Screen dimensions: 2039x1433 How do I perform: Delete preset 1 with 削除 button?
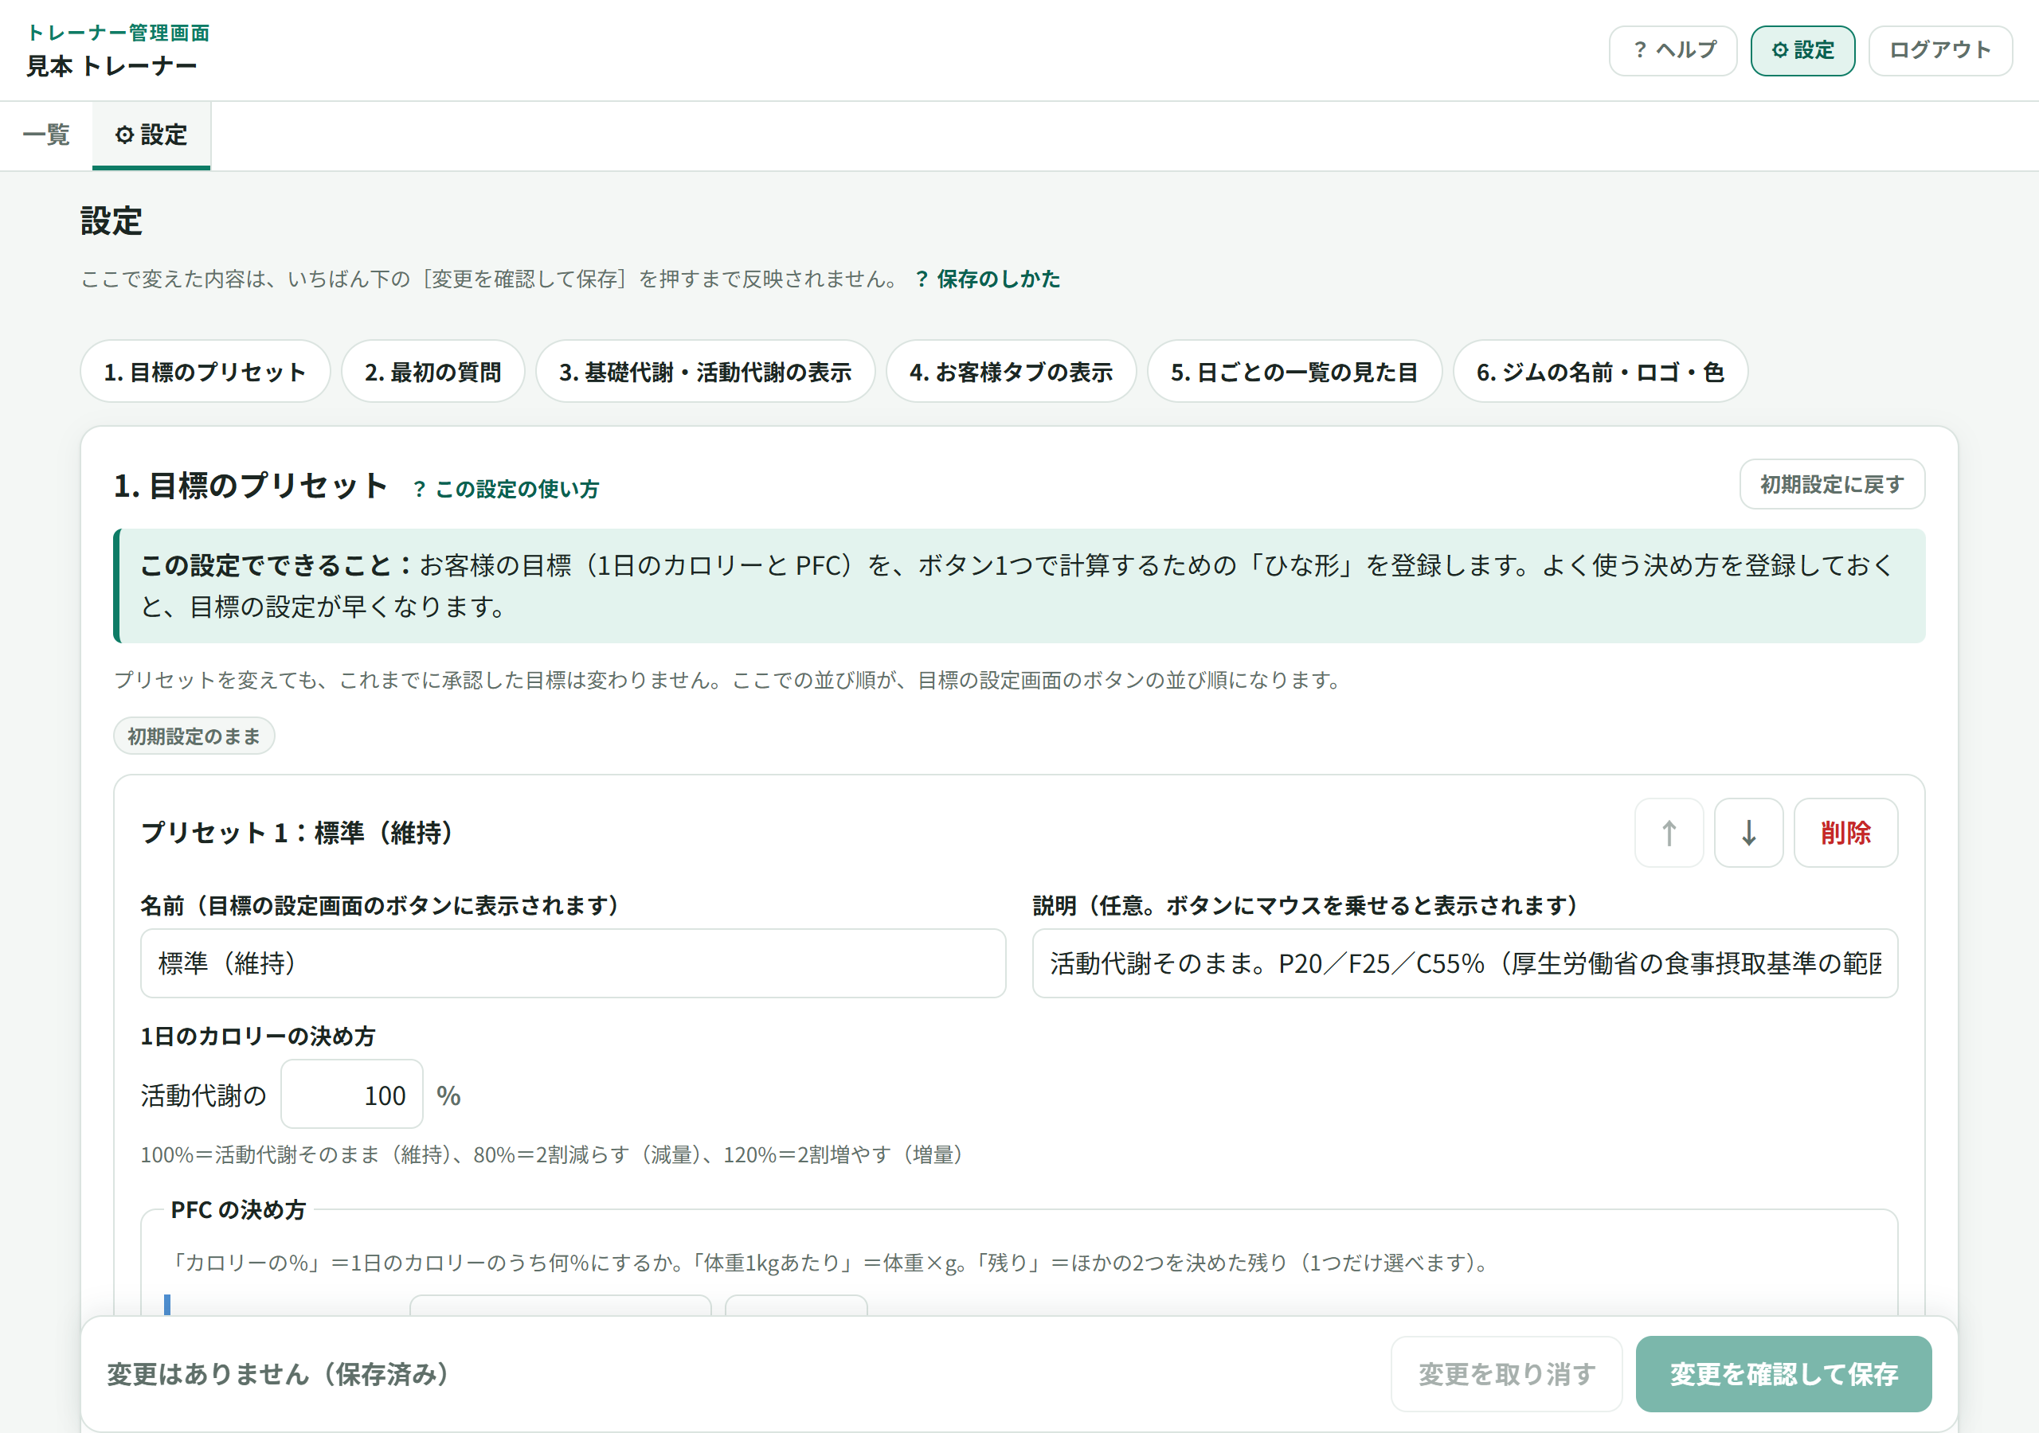pyautogui.click(x=1845, y=832)
